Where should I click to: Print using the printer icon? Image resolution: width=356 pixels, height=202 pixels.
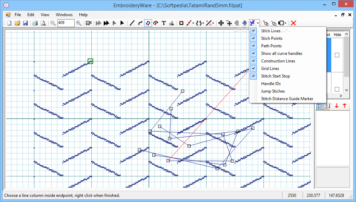point(35,23)
